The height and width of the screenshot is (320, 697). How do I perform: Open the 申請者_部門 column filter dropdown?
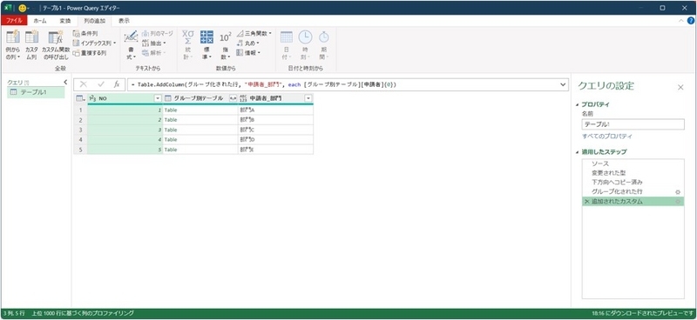point(308,98)
